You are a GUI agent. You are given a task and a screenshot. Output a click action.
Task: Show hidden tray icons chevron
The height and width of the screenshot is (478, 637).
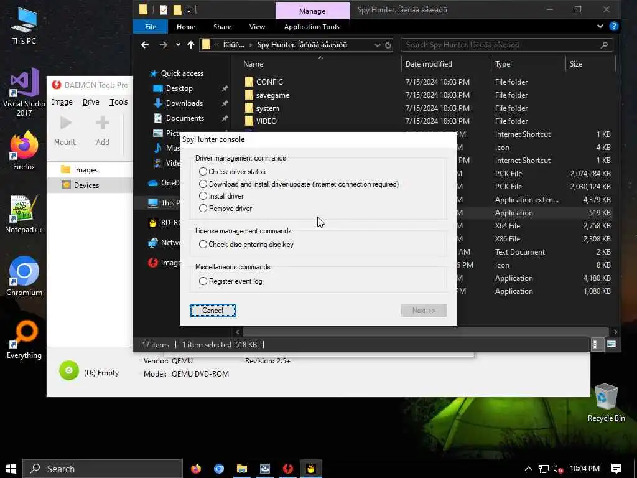(529, 469)
